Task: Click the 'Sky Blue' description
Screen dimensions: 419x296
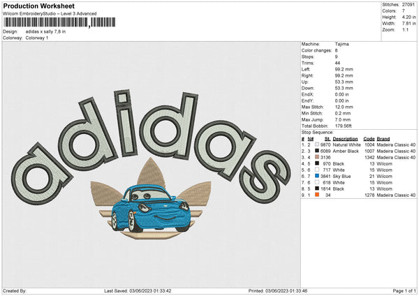Action: click(341, 176)
